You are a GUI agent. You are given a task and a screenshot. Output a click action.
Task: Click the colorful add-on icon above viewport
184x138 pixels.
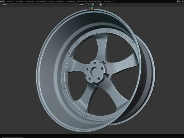click(x=92, y=8)
